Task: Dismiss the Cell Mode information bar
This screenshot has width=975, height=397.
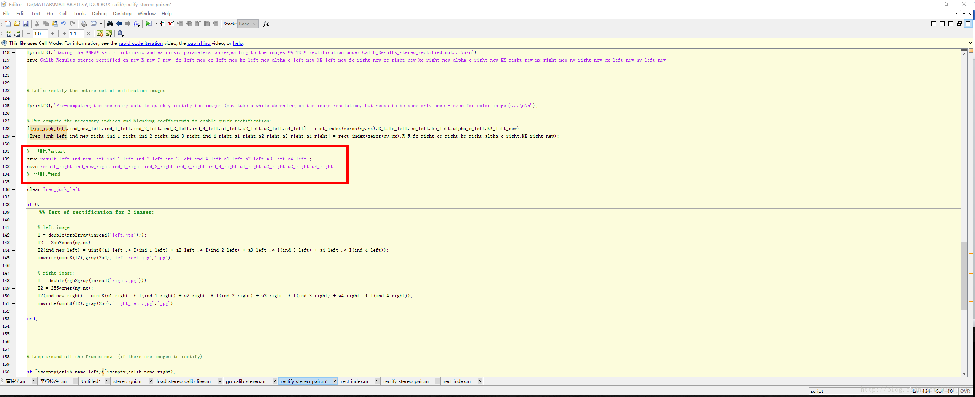Action: coord(970,43)
